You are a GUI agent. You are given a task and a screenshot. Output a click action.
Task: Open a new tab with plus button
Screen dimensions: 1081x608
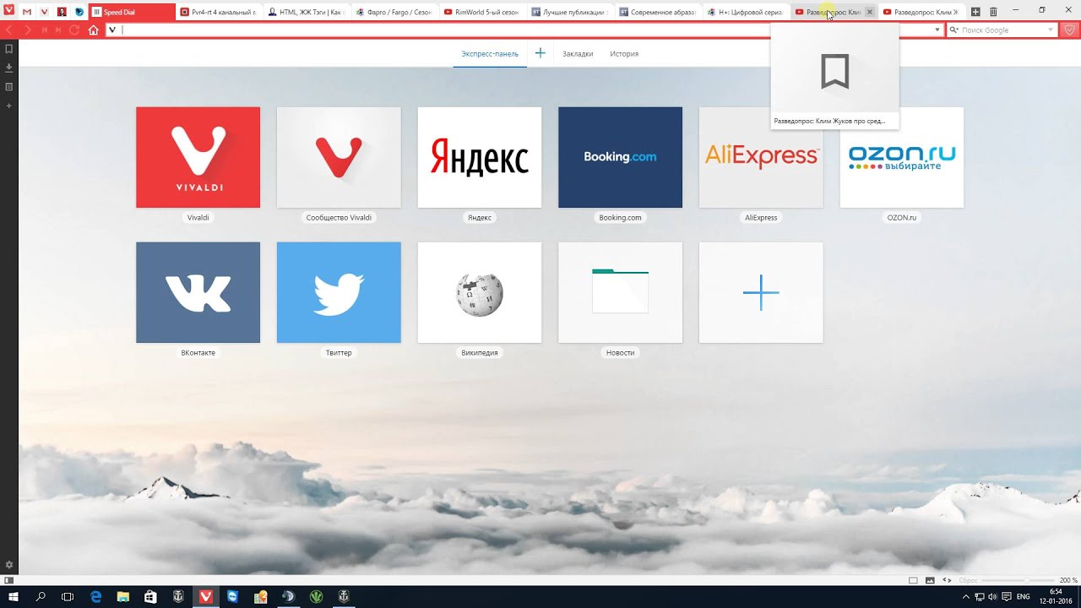975,12
